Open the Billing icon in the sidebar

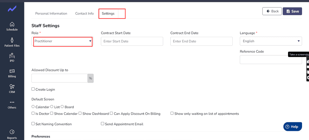[12, 71]
